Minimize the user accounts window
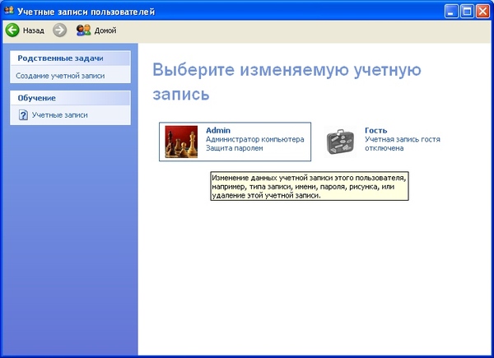494x358 pixels. coord(451,12)
